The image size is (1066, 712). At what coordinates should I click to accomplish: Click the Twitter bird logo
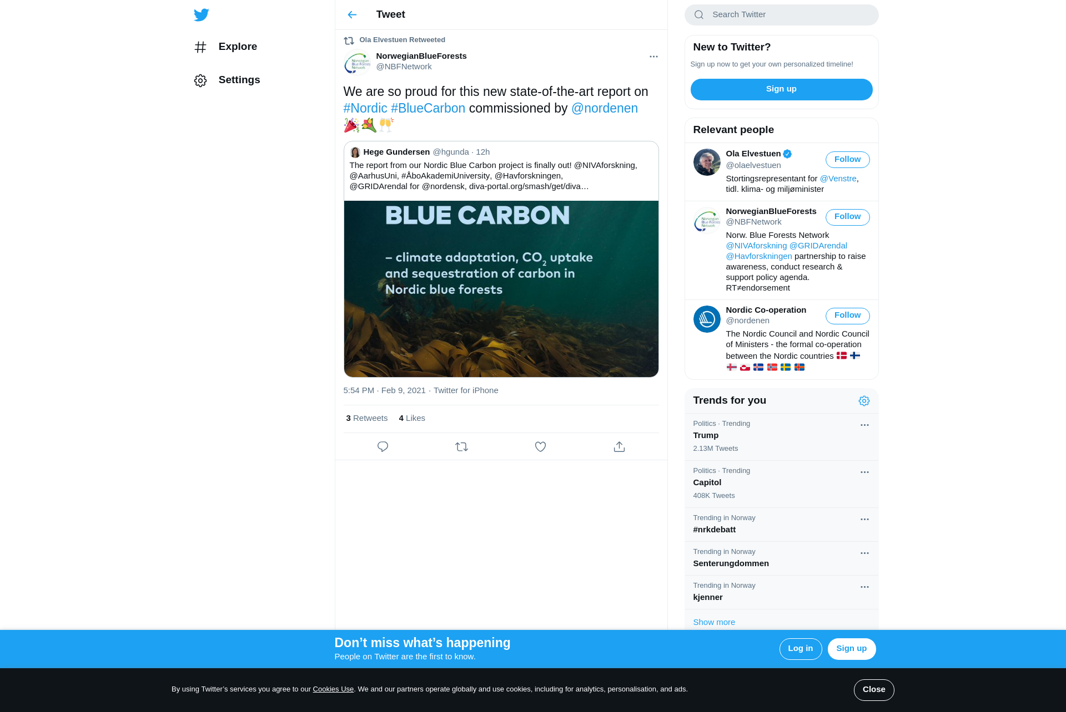click(x=202, y=15)
